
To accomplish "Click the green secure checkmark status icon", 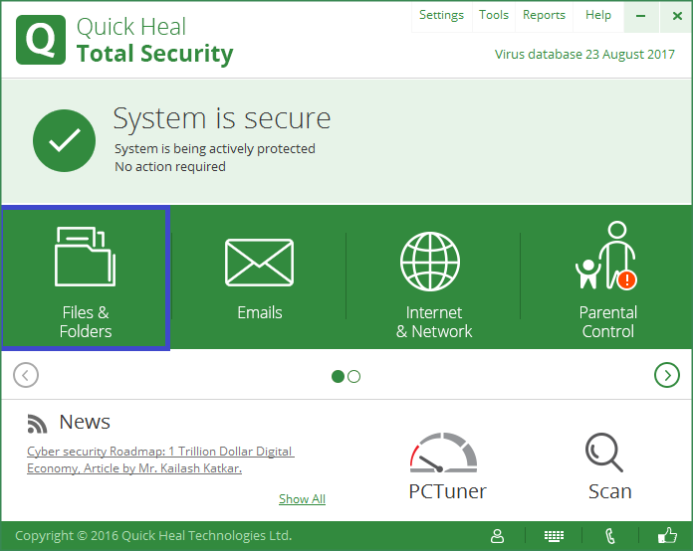I will point(64,141).
